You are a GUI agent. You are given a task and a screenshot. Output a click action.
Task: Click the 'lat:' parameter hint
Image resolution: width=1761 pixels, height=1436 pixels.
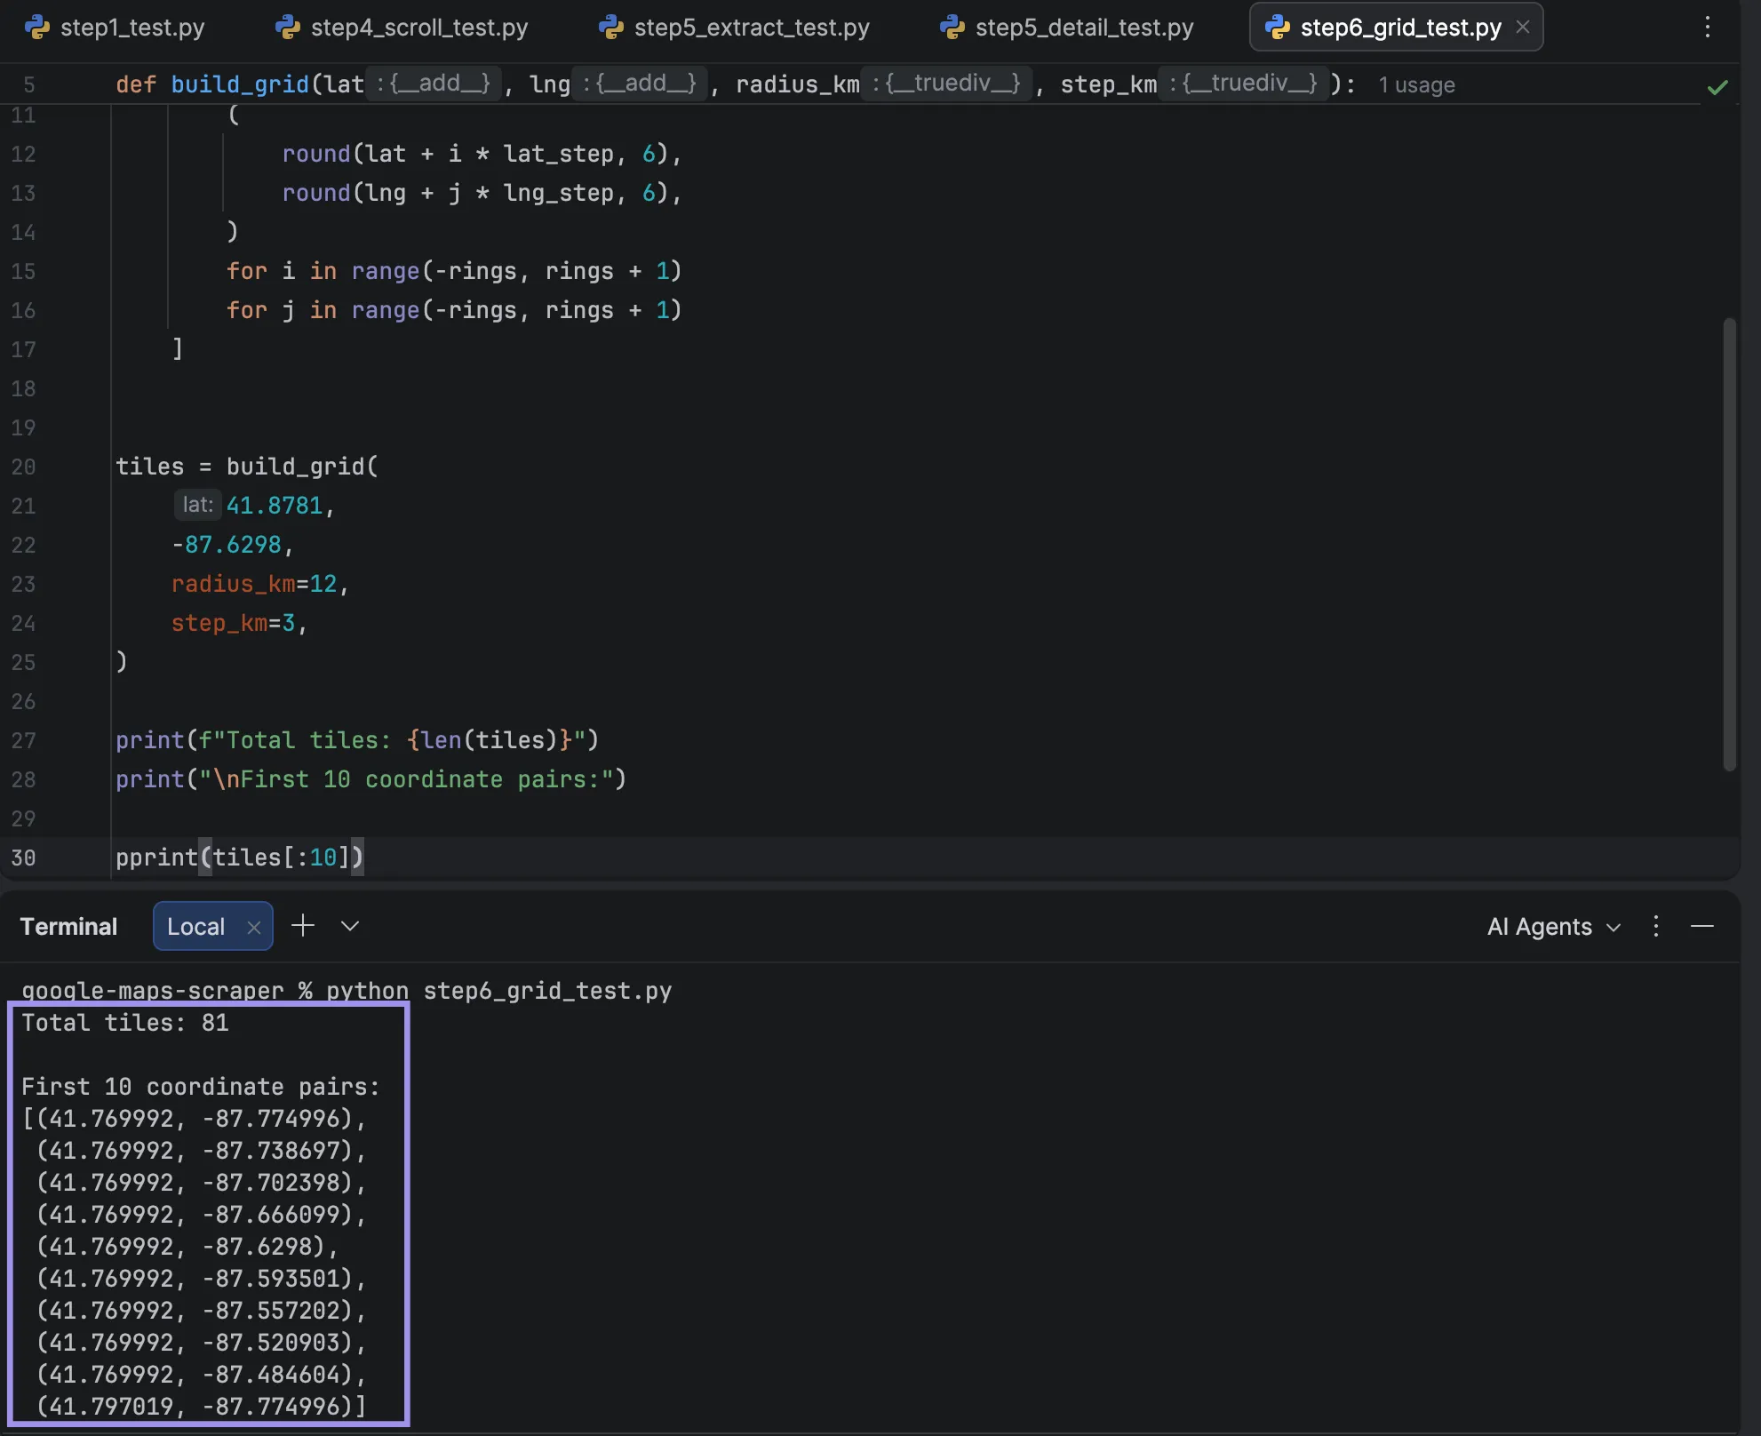(197, 505)
